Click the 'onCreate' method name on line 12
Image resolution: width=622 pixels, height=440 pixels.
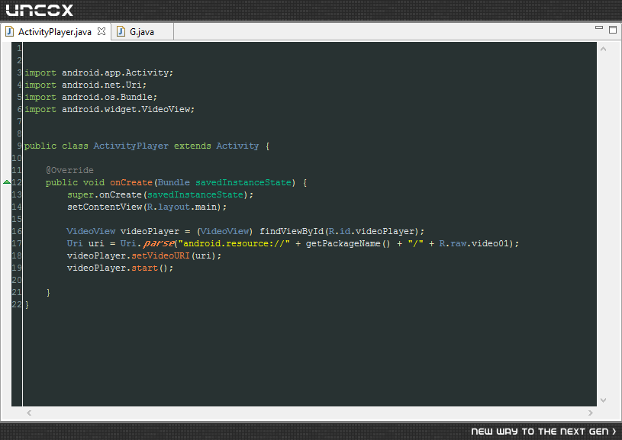(x=131, y=182)
